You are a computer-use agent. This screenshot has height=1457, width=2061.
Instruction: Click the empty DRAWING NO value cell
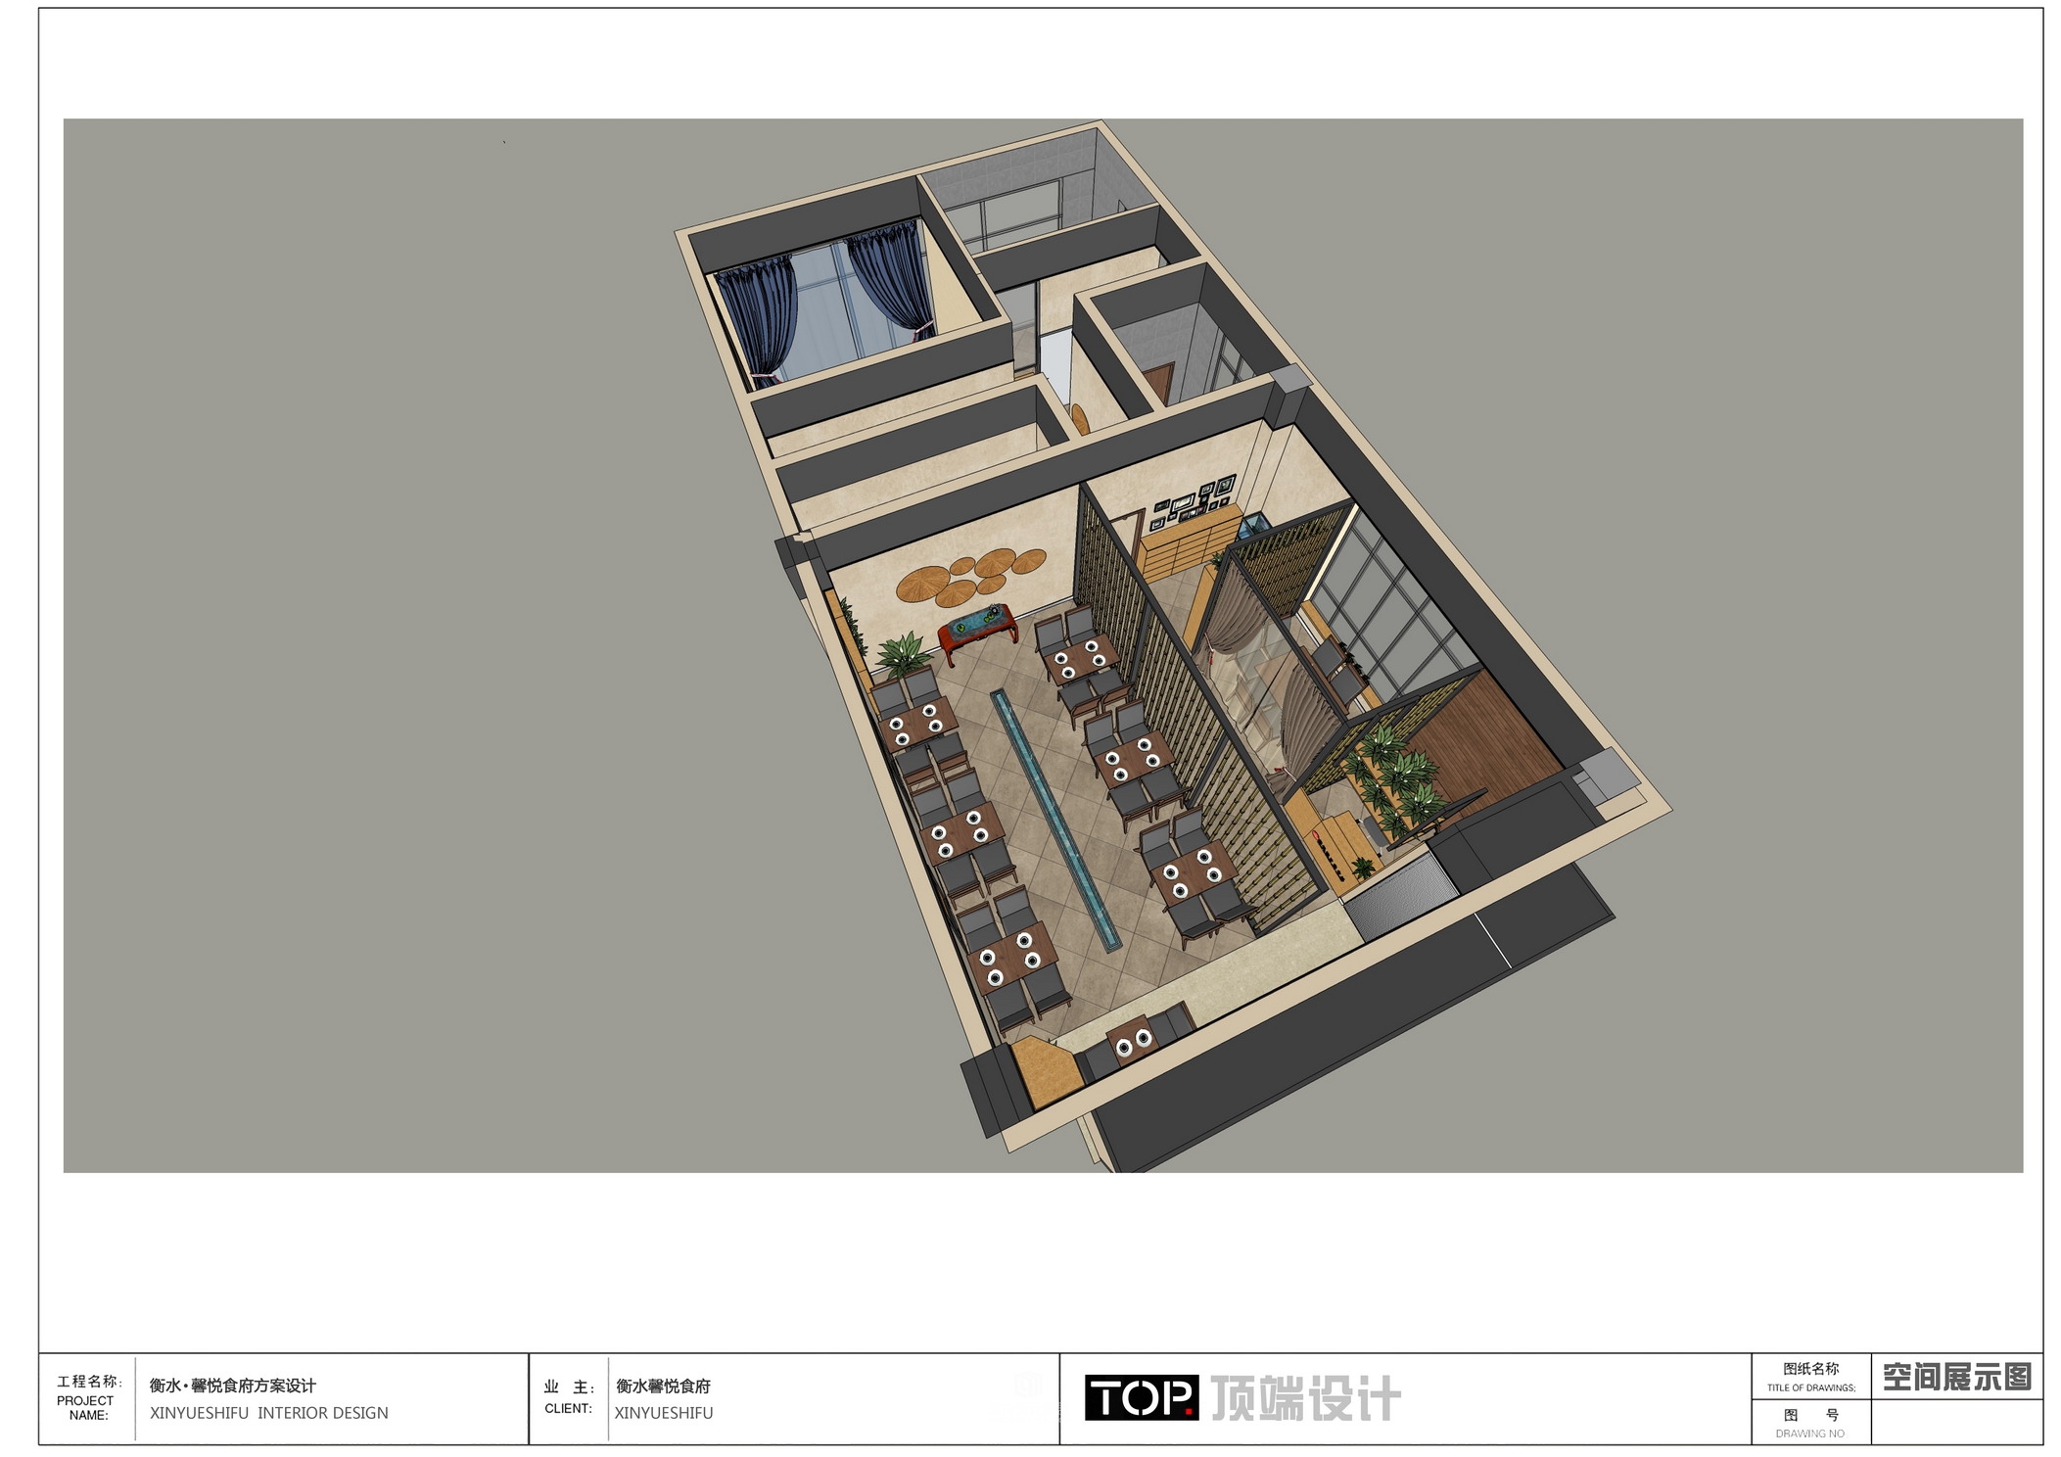tap(1956, 1421)
